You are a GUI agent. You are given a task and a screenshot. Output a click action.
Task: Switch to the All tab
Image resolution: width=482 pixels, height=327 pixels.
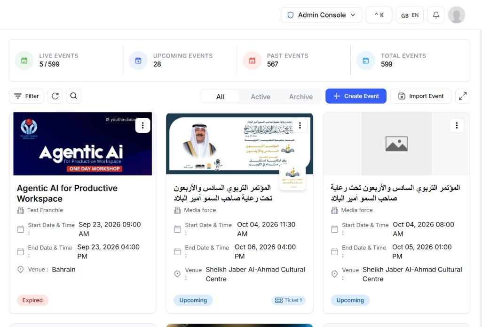(x=220, y=97)
